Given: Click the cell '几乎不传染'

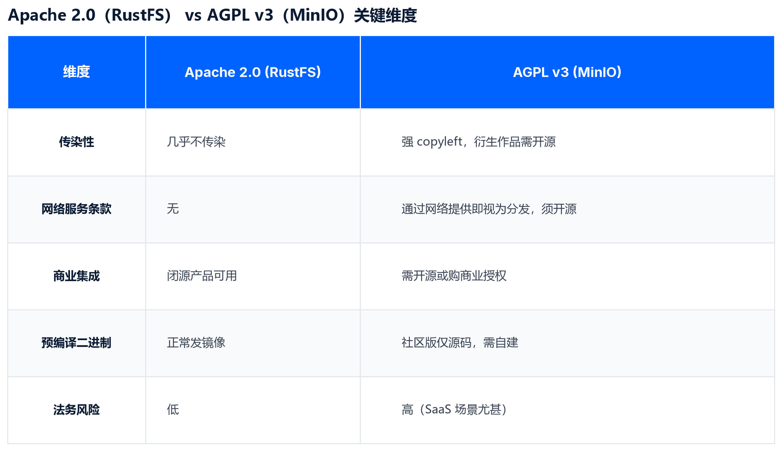Looking at the screenshot, I should click(x=253, y=142).
